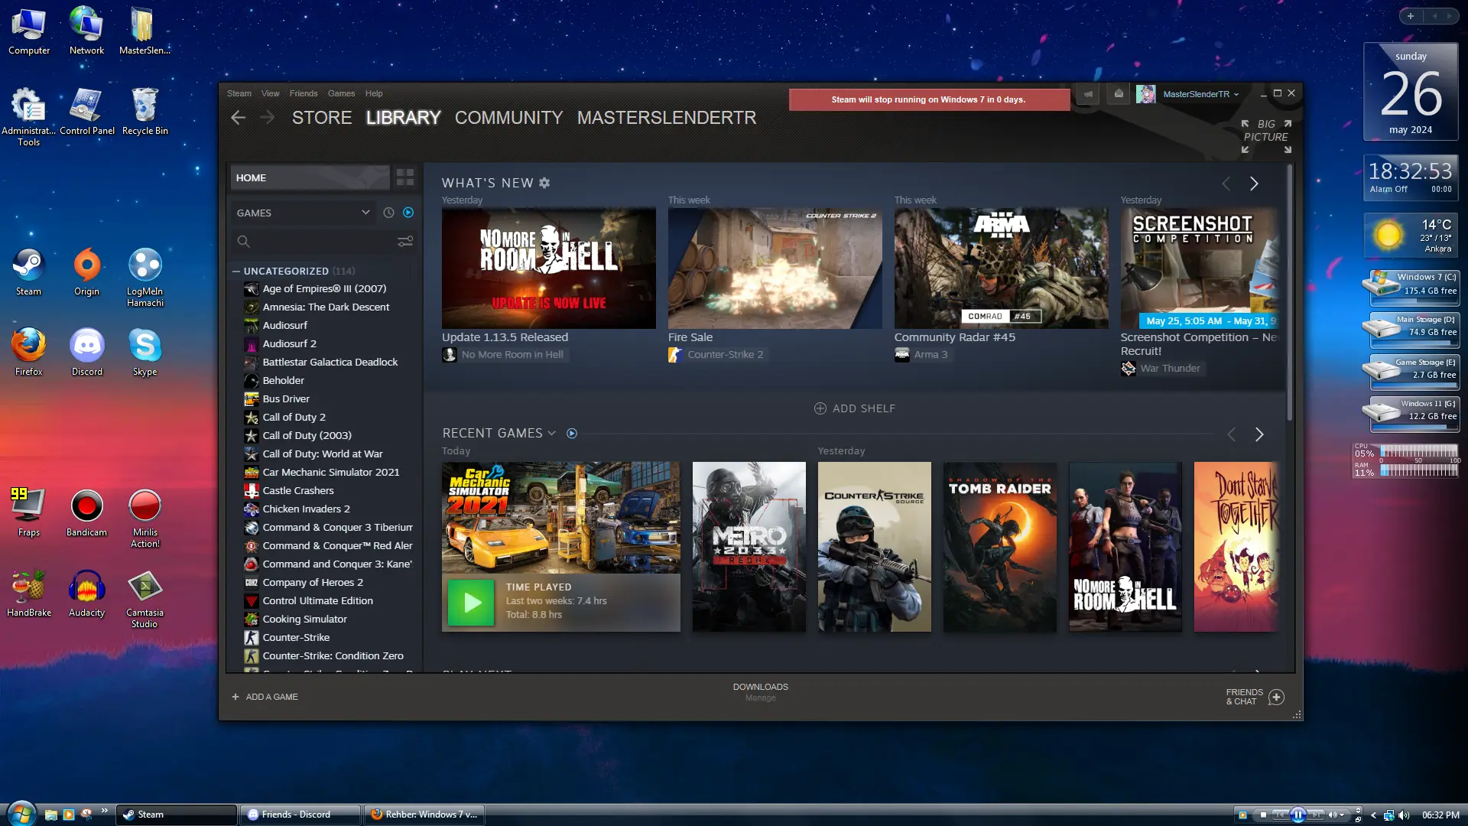This screenshot has height=826, width=1468.
Task: Enter Big Picture mode
Action: point(1266,136)
